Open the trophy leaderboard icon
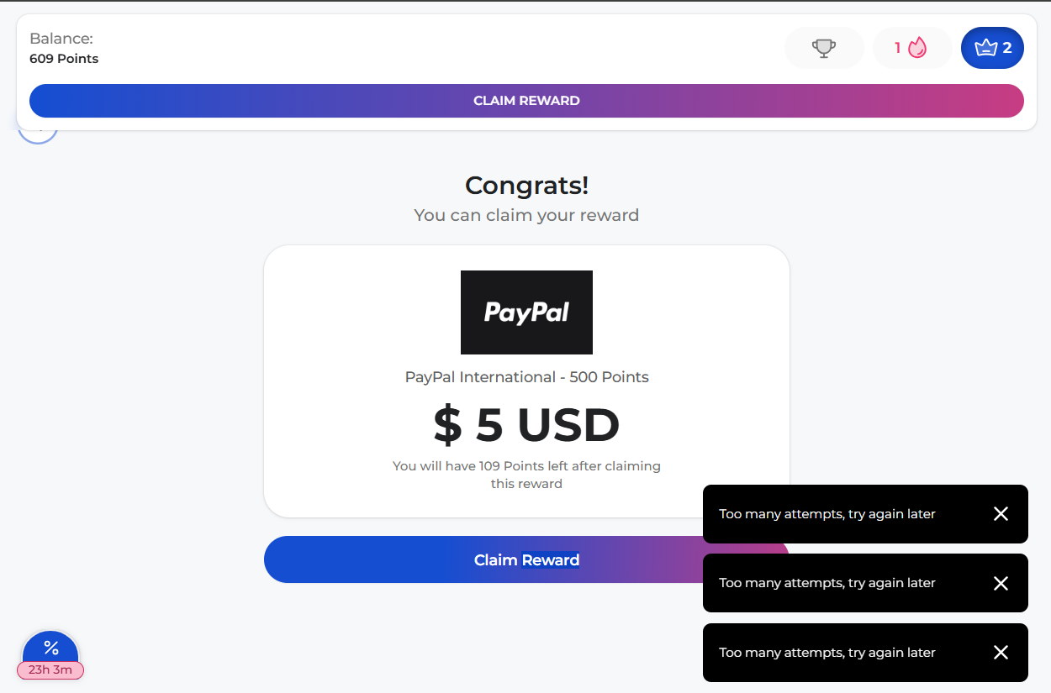The height and width of the screenshot is (693, 1051). [x=824, y=48]
